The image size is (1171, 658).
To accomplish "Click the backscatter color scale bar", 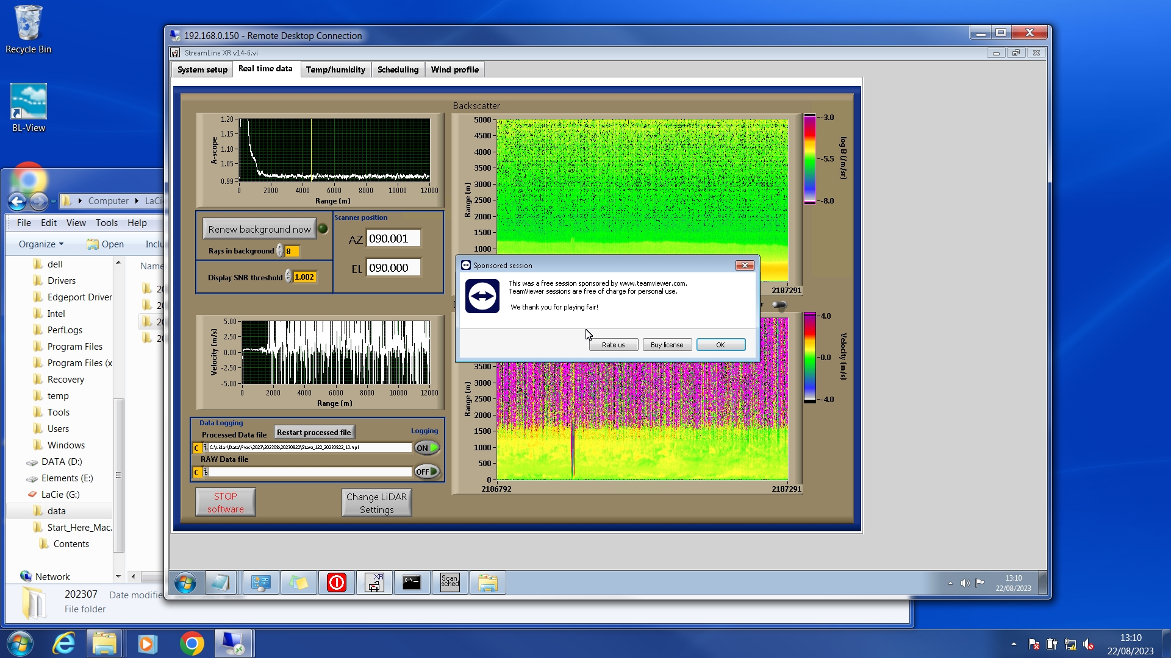I will click(x=809, y=159).
